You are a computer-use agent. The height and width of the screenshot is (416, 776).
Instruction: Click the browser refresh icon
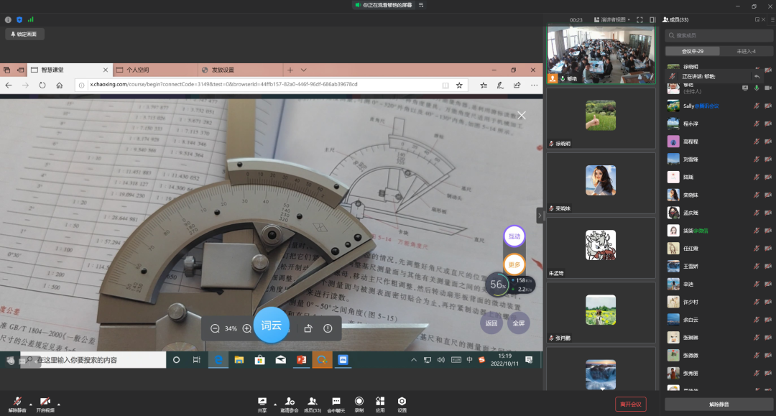42,85
